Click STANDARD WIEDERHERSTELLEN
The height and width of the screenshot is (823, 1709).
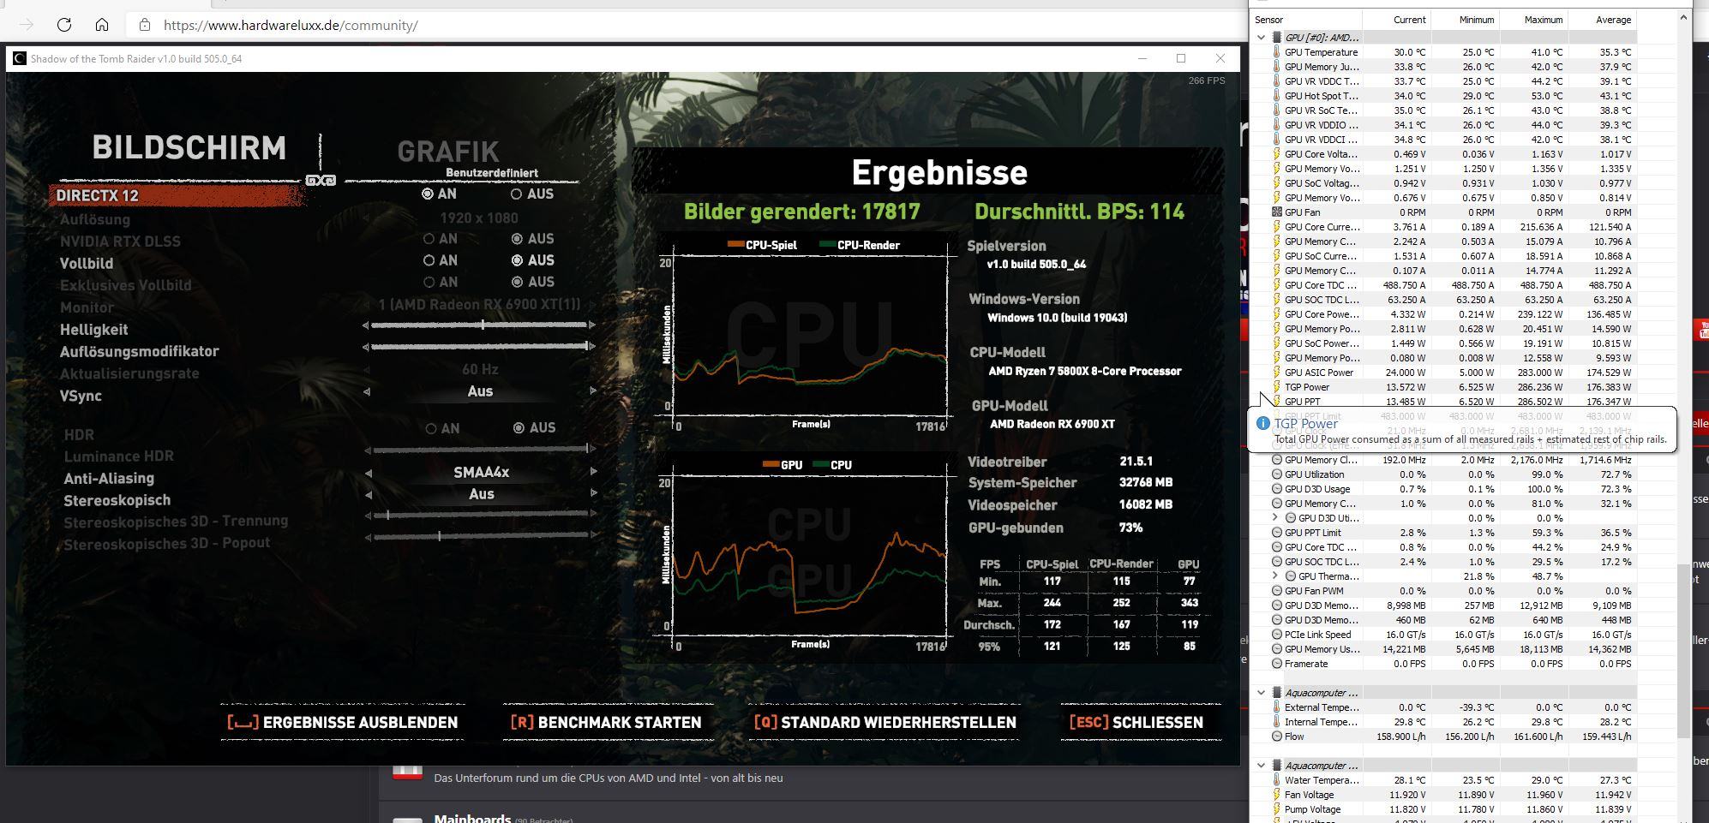point(885,722)
